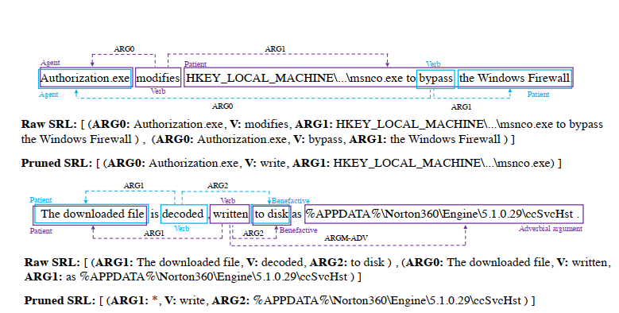Click the purple "Patient" label below The downloaded file
The height and width of the screenshot is (313, 619).
(41, 231)
